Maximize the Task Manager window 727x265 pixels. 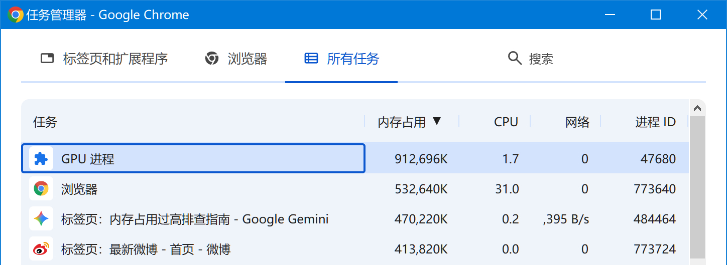click(655, 15)
